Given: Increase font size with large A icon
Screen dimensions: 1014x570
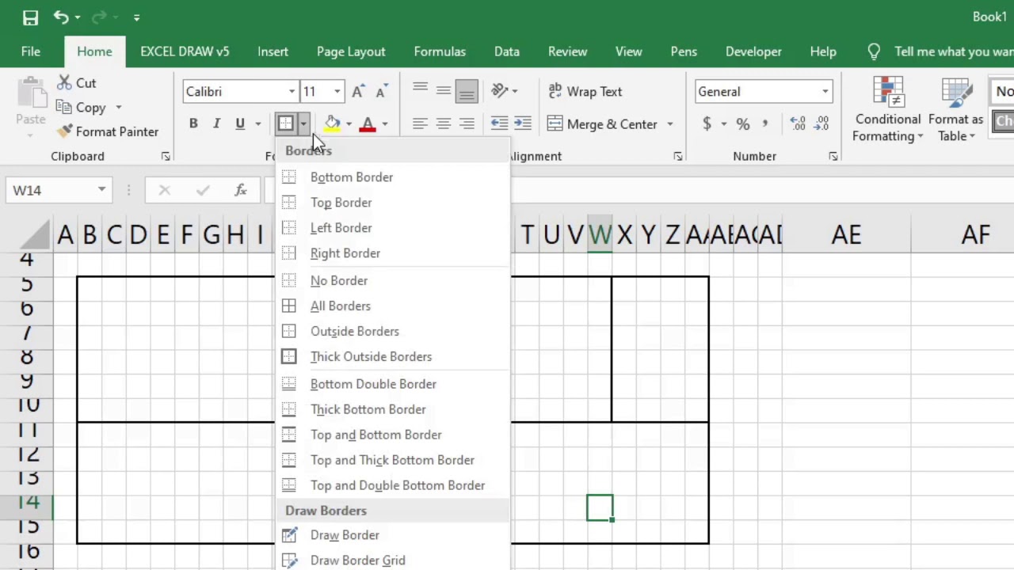Looking at the screenshot, I should pos(358,91).
